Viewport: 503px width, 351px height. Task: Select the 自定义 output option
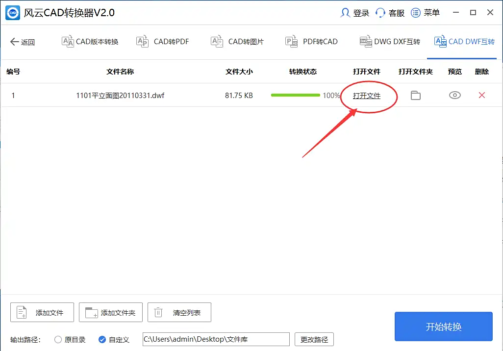point(102,339)
